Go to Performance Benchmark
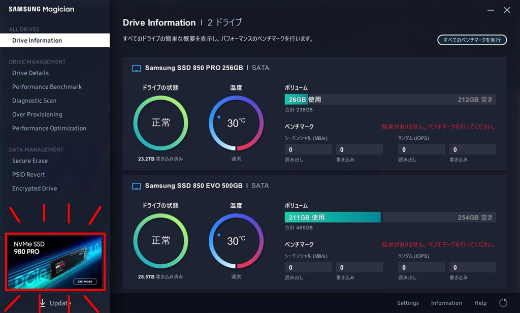Image resolution: width=520 pixels, height=313 pixels. click(x=47, y=87)
